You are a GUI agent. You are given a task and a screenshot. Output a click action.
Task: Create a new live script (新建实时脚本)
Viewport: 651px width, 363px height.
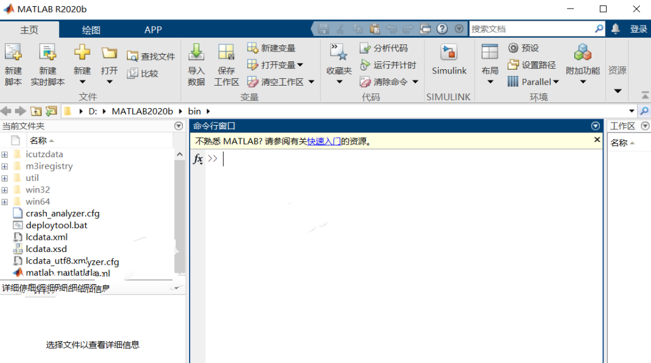pyautogui.click(x=48, y=65)
